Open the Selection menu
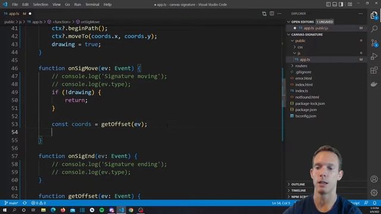This screenshot has height=214, width=381. point(40,4)
